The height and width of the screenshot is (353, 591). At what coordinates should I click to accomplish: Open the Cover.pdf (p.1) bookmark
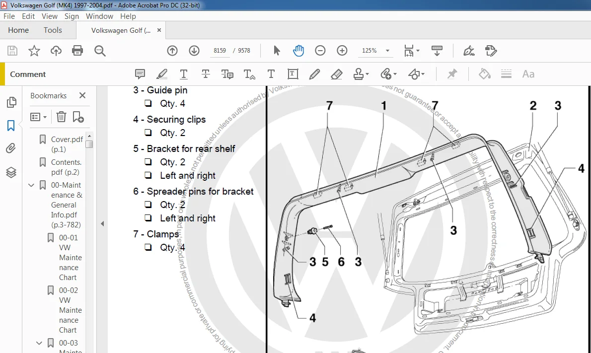tap(67, 144)
